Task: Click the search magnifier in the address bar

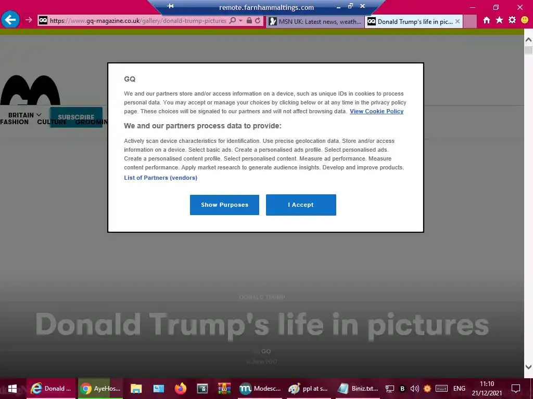Action: pyautogui.click(x=233, y=20)
